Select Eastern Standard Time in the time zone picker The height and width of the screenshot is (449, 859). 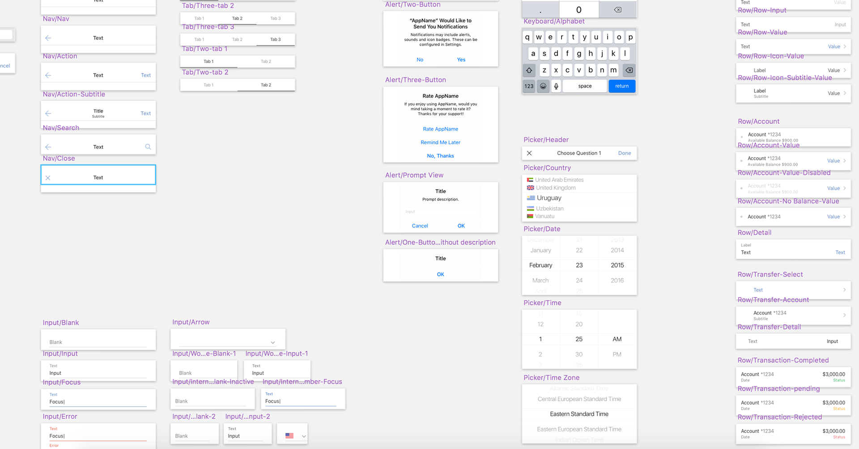point(579,414)
